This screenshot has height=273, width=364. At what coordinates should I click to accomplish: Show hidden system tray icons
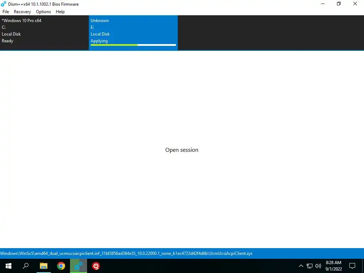click(x=301, y=266)
